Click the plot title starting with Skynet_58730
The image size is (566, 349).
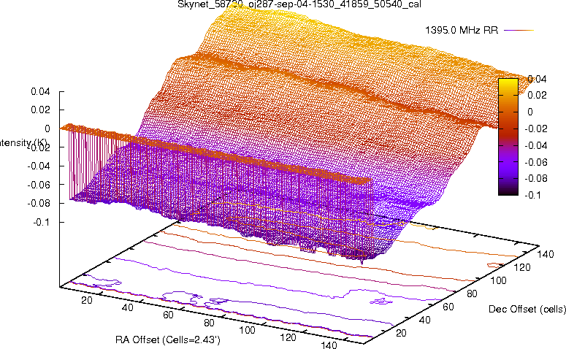pos(299,4)
